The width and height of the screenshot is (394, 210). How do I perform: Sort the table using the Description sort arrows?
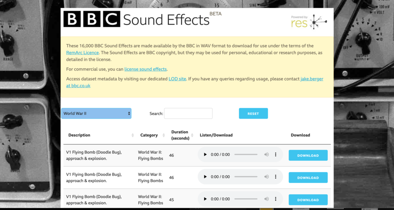click(133, 135)
